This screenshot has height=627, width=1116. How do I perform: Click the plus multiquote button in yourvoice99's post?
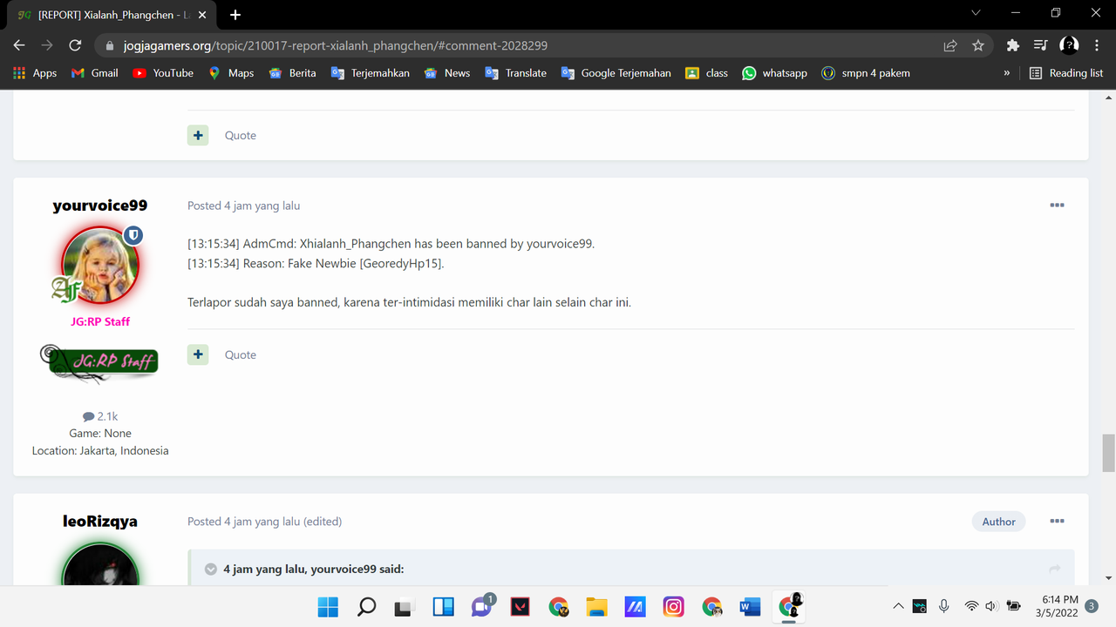tap(198, 354)
